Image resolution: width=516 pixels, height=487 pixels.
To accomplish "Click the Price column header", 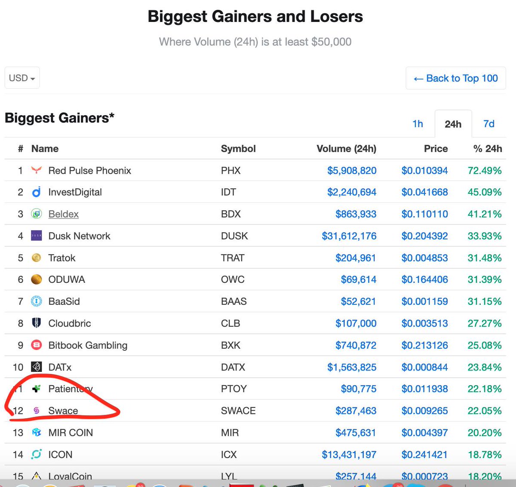I will [436, 149].
